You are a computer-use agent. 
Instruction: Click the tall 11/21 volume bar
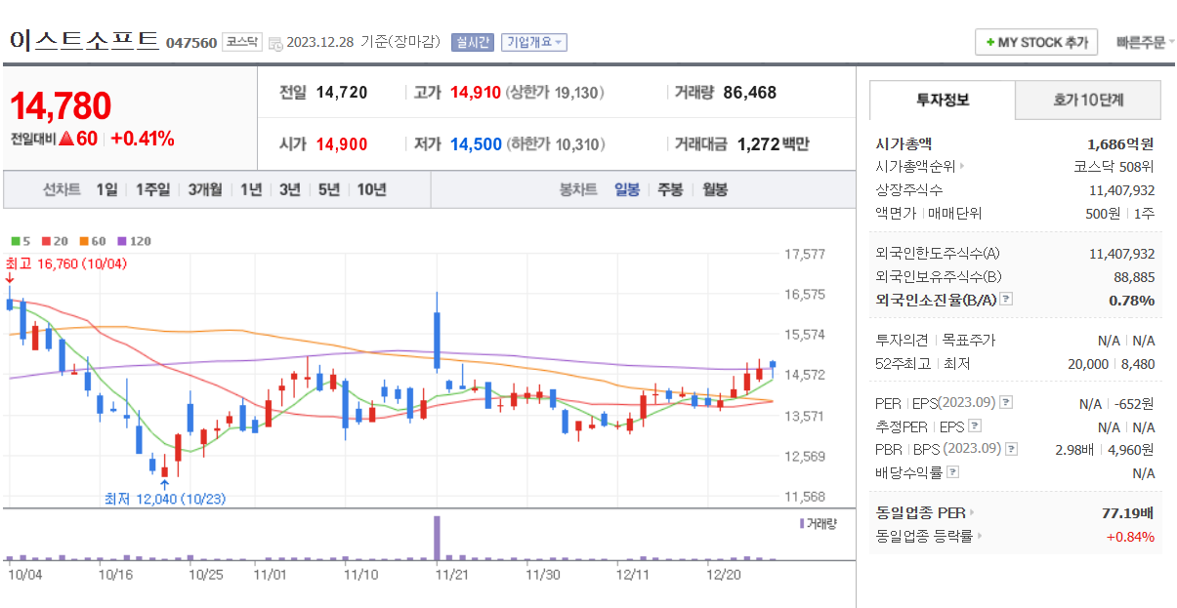437,537
